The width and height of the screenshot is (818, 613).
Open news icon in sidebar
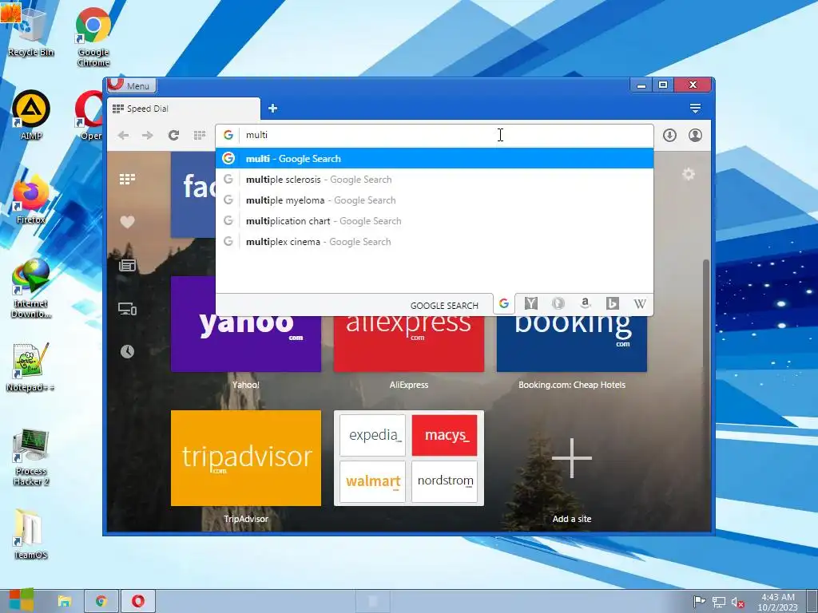coord(127,265)
